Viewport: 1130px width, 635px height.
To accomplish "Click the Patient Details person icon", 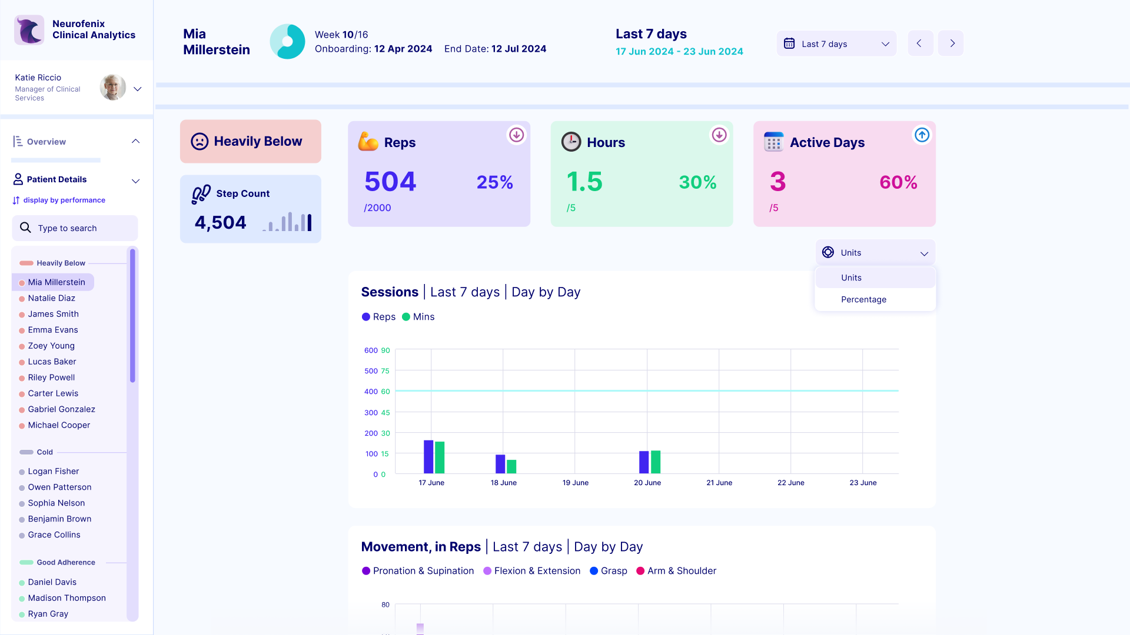I will 18,179.
